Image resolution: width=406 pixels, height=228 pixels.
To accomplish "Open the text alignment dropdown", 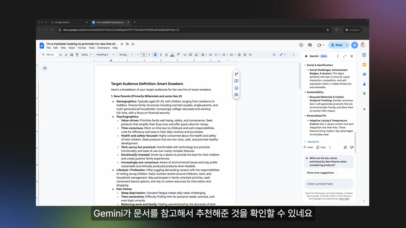I will [x=204, y=55].
